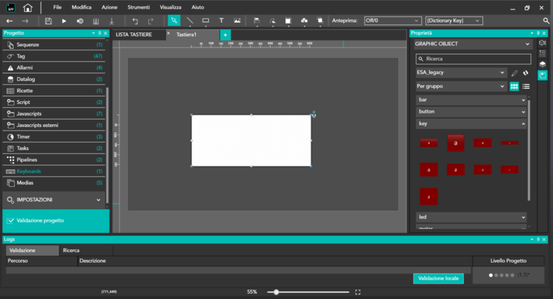
Task: Open the group objects tool
Action: [x=304, y=21]
